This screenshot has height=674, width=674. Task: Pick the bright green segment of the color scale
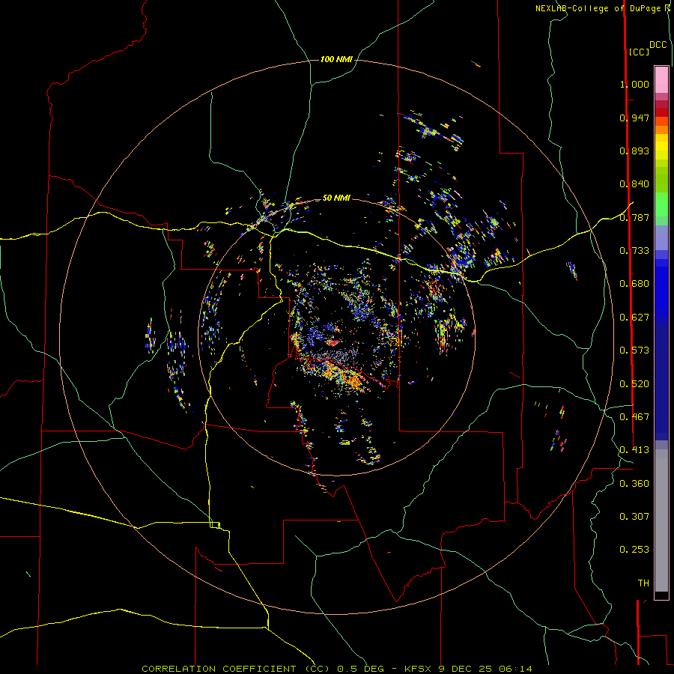pyautogui.click(x=661, y=204)
